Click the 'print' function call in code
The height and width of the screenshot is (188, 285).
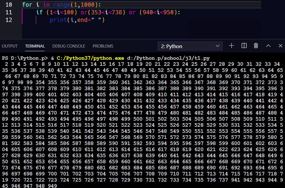pos(58,20)
